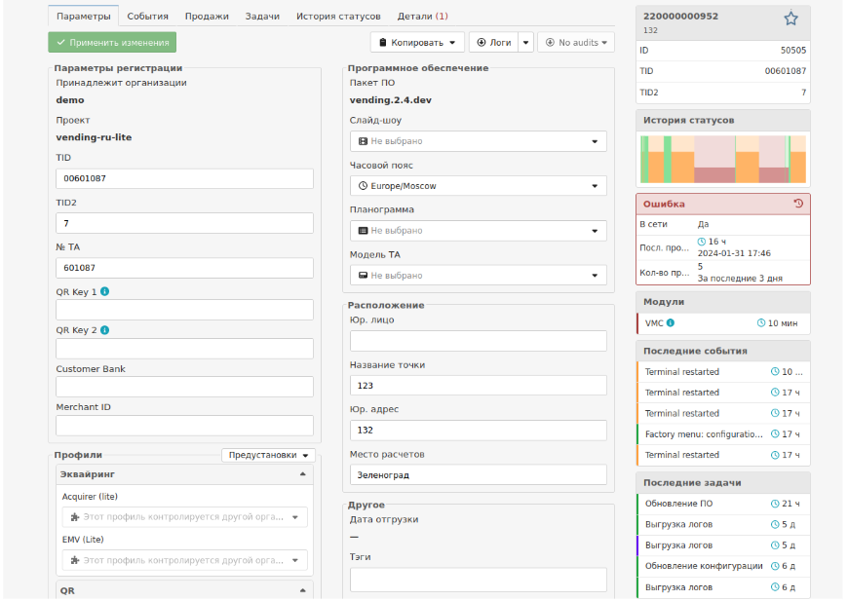Star terminal 220000000952 as favorite

coord(790,19)
